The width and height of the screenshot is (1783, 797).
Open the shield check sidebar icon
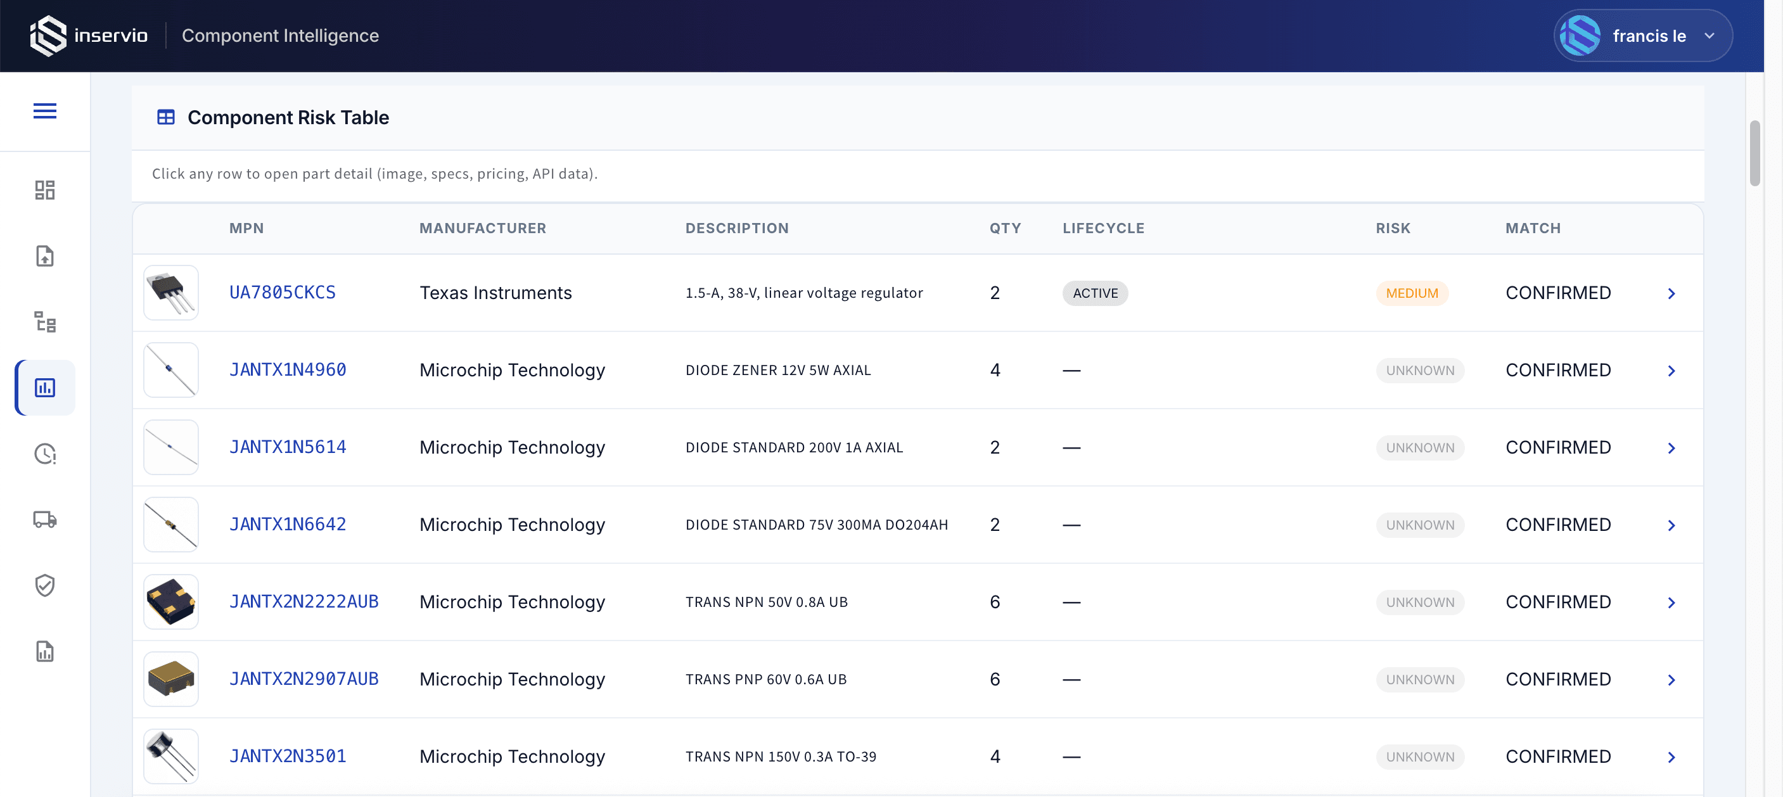[45, 585]
